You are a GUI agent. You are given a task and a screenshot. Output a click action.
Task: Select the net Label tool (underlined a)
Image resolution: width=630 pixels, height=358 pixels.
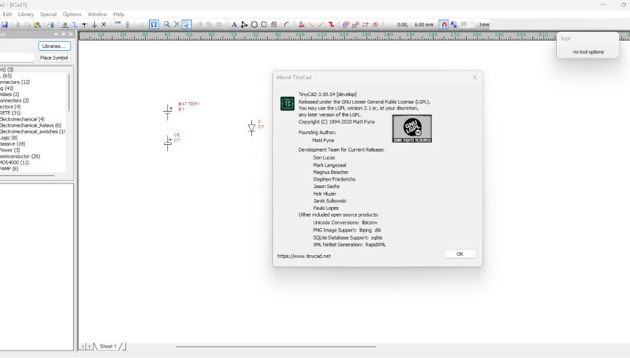point(64,24)
